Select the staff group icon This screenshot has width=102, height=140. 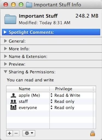pos(13,102)
